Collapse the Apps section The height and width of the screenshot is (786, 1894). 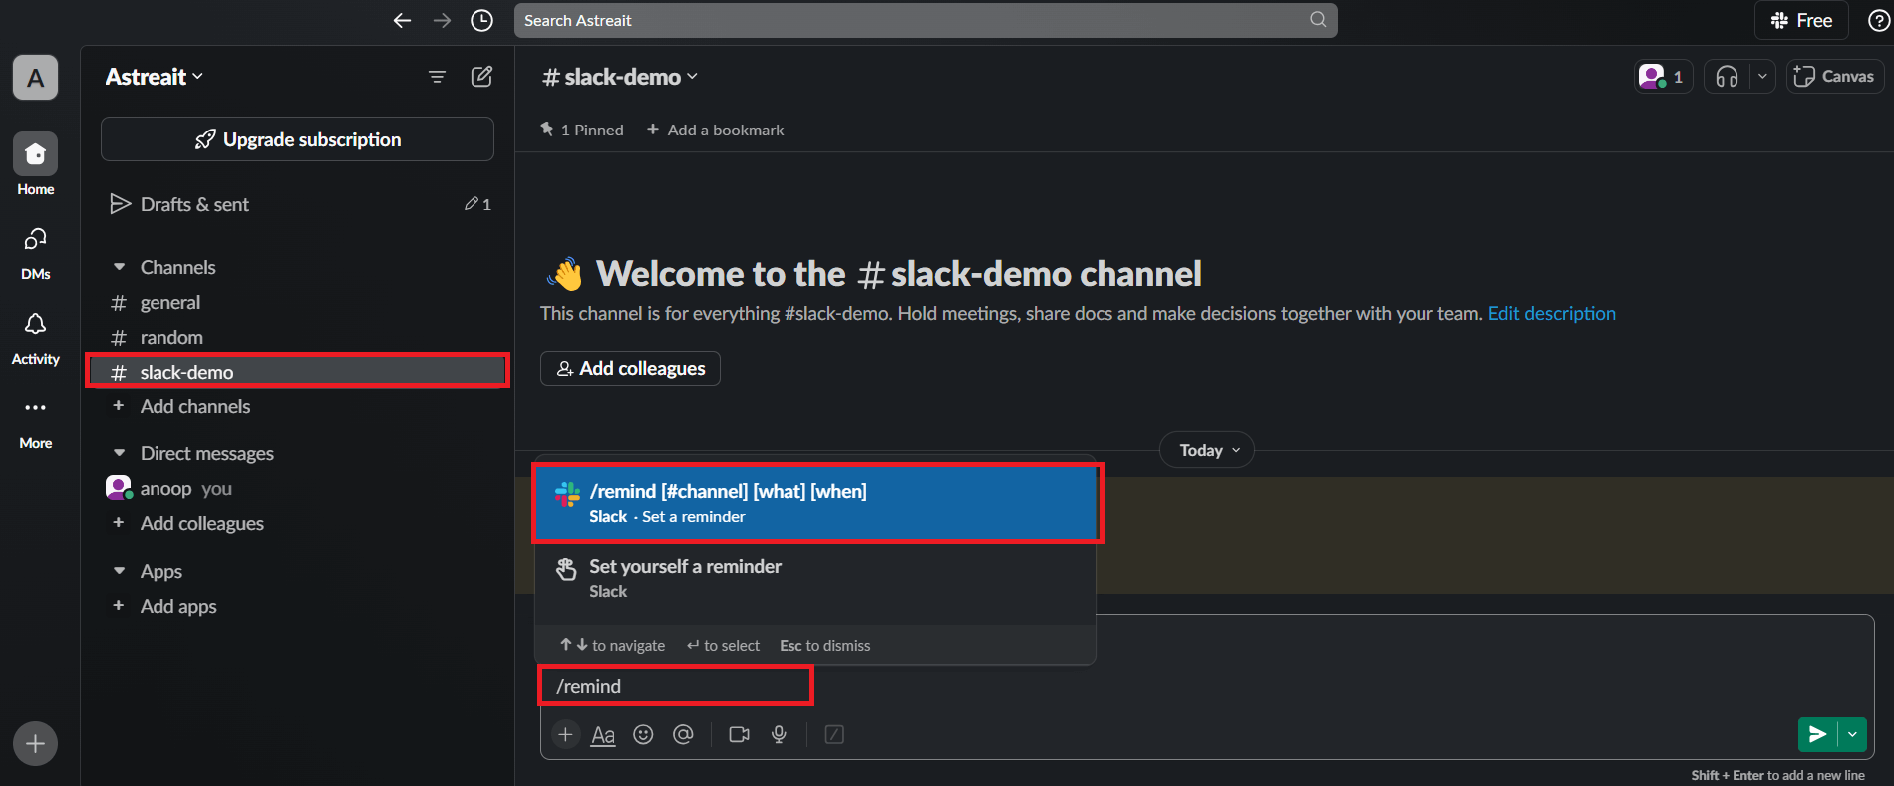(120, 571)
